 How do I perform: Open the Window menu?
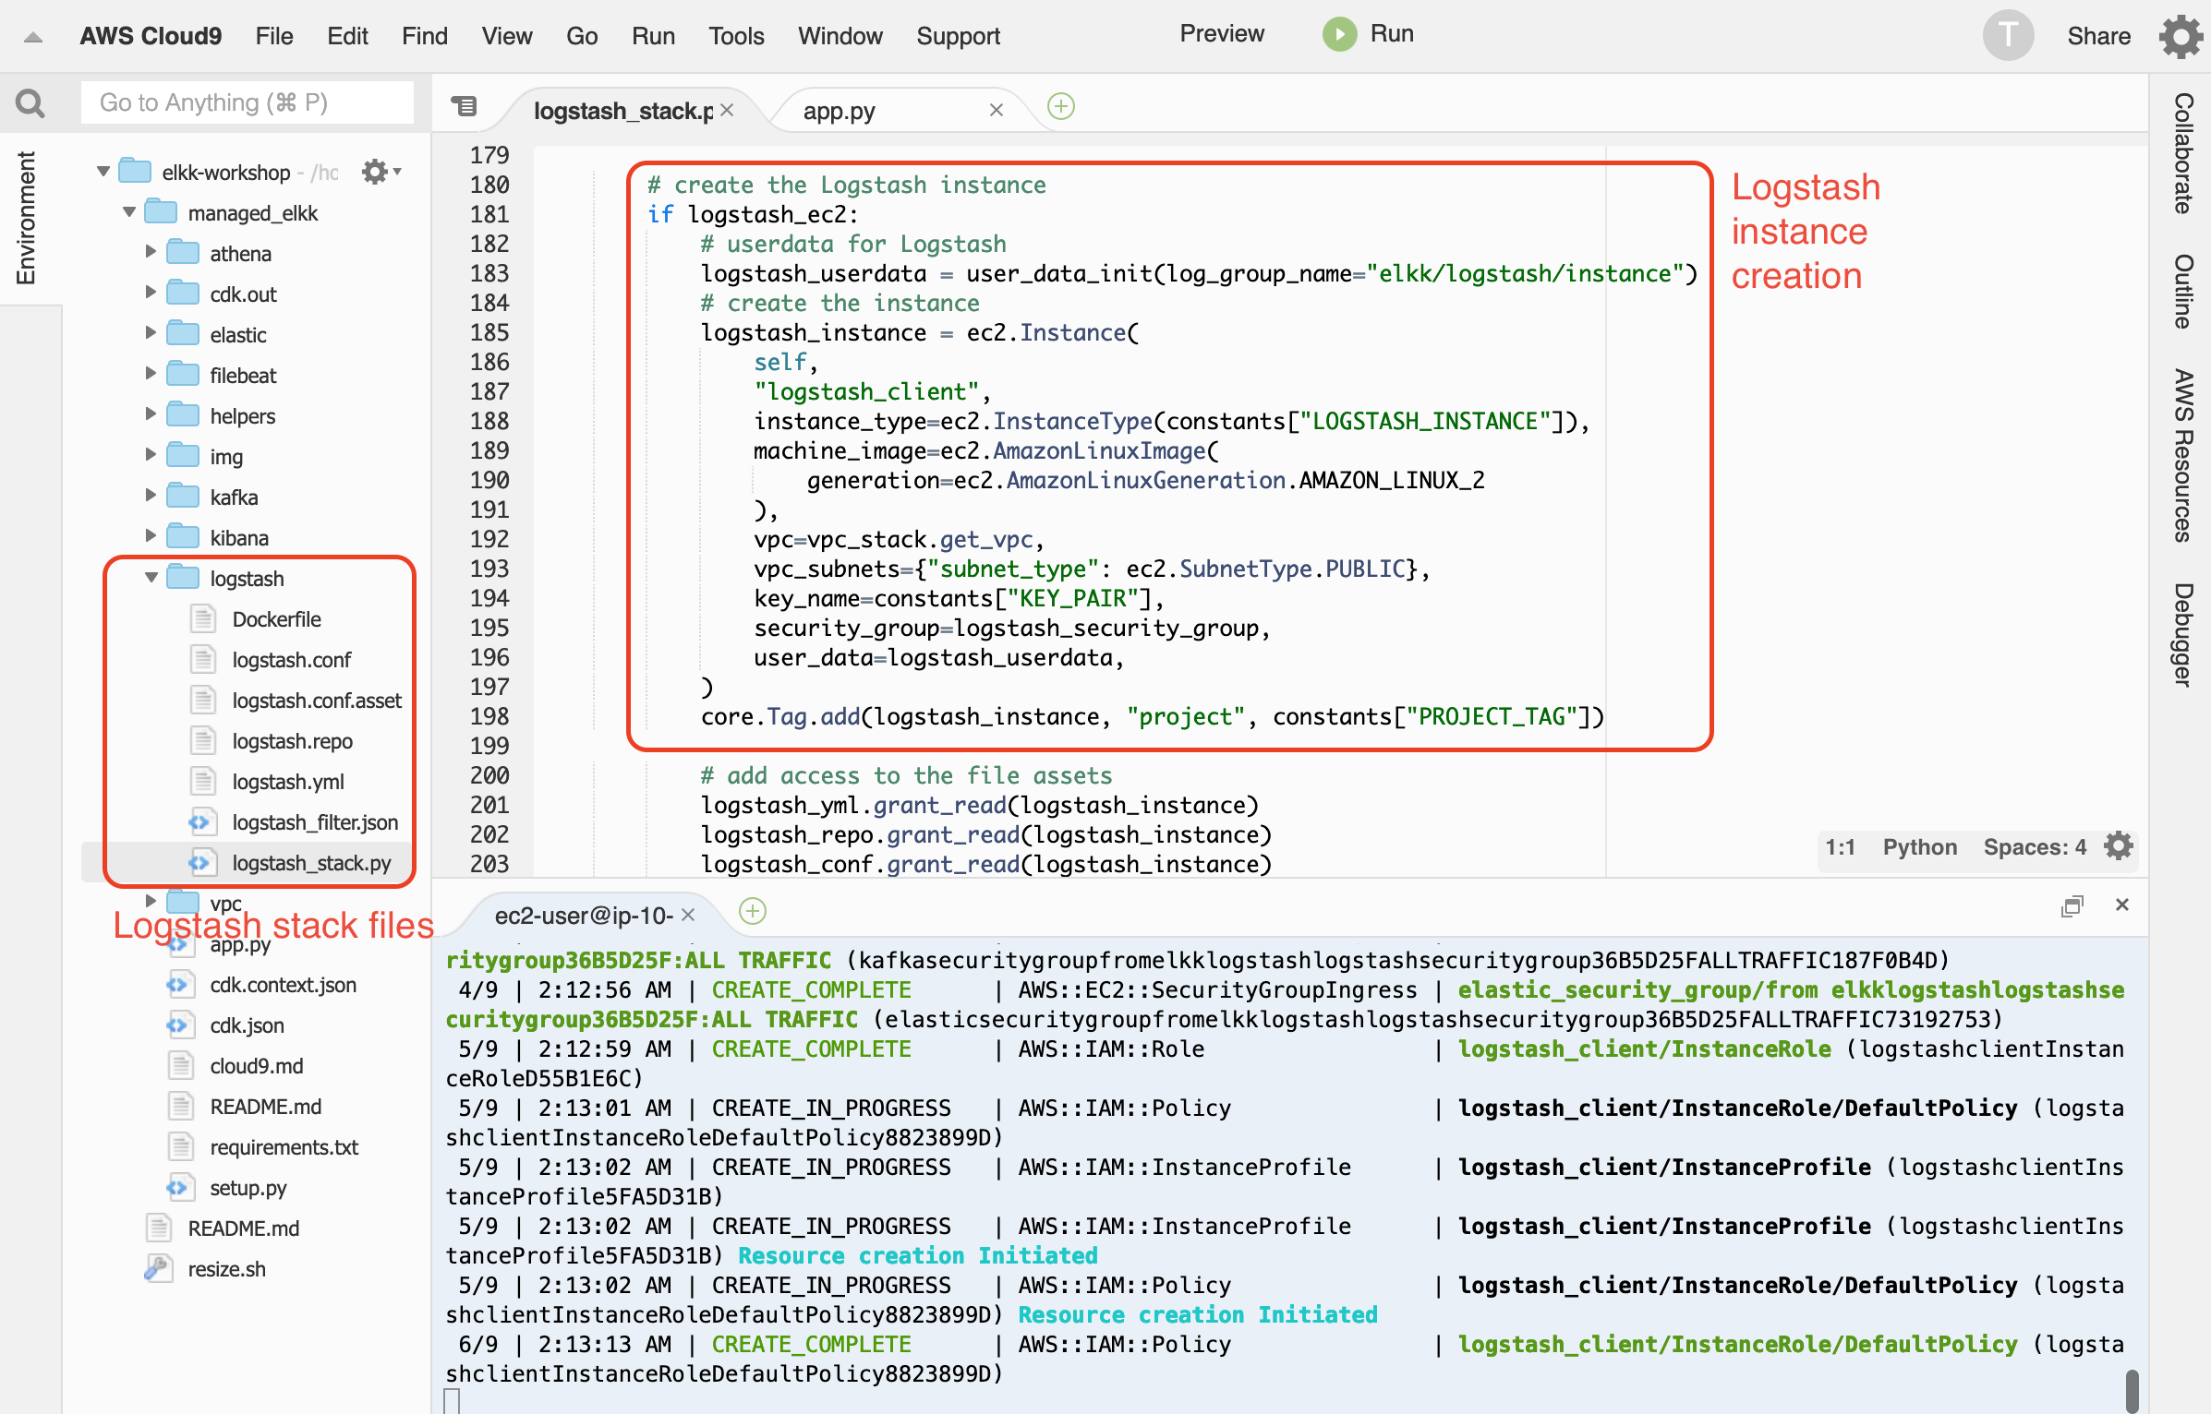tap(840, 36)
